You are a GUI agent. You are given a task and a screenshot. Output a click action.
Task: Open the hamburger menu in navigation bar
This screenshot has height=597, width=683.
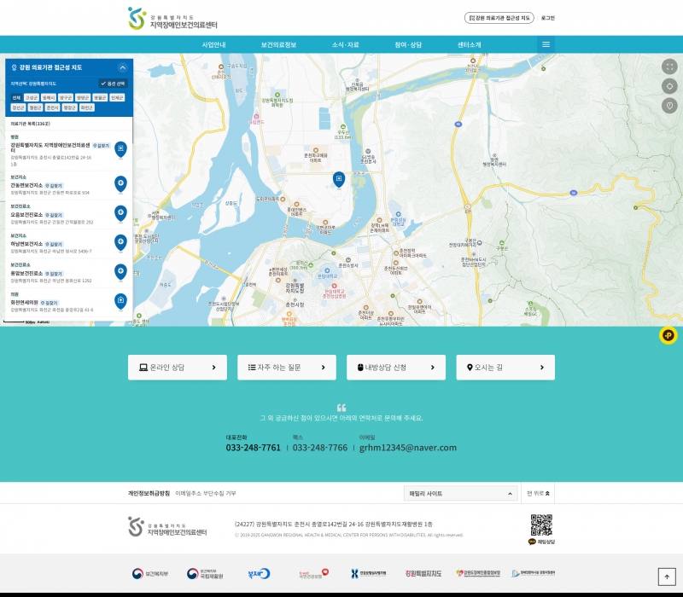click(546, 43)
